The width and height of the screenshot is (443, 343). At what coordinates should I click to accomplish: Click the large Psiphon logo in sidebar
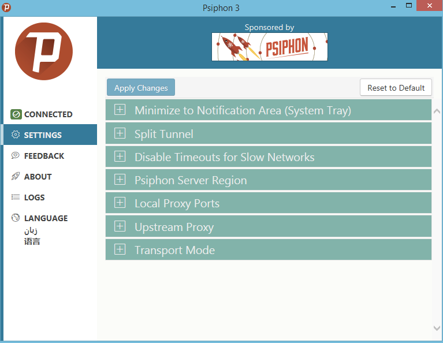[44, 51]
